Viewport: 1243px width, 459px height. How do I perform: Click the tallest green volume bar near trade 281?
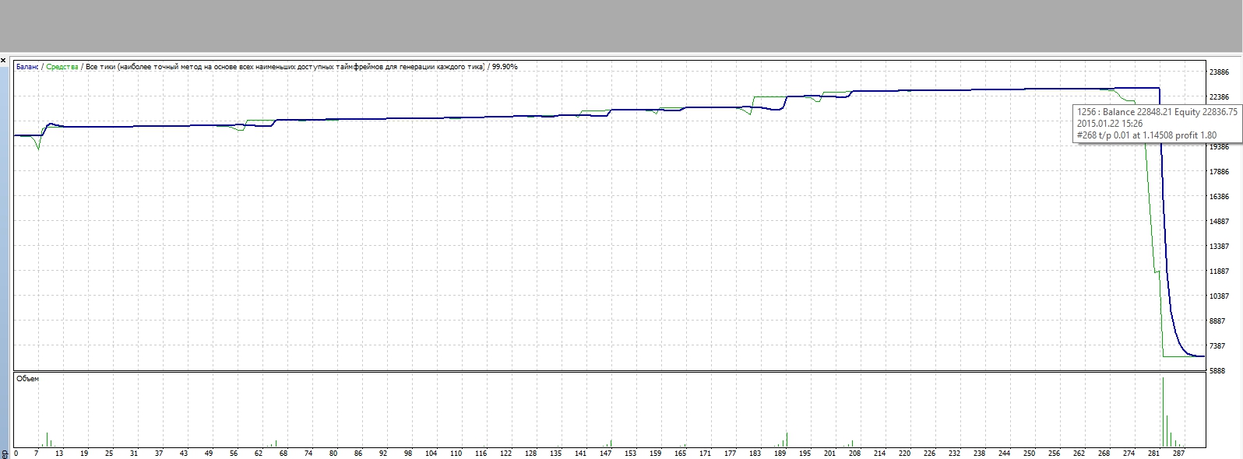(1163, 412)
